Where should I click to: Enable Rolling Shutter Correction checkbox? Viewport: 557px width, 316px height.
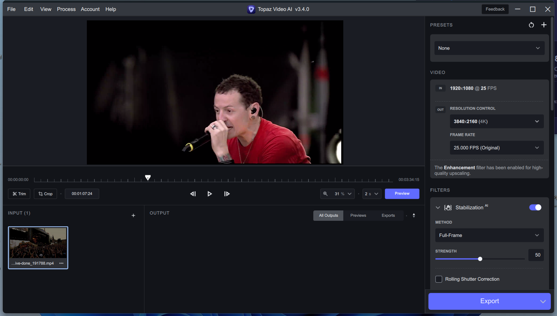point(439,279)
